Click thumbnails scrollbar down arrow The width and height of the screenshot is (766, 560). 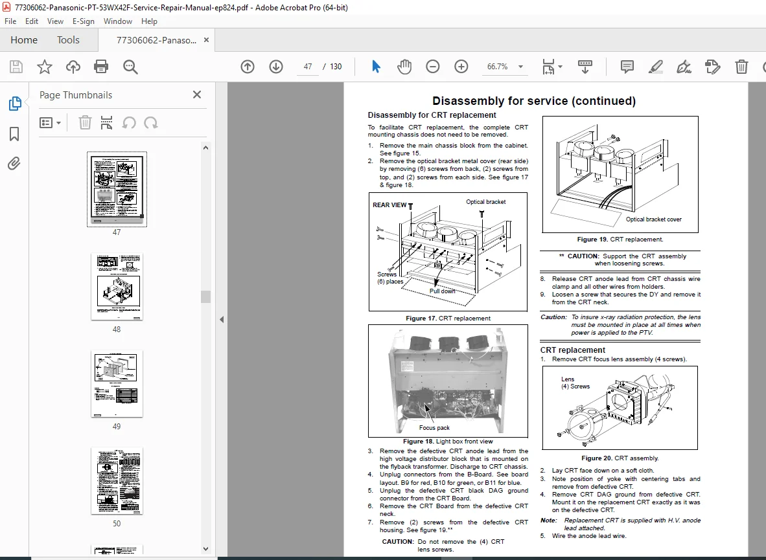click(205, 549)
